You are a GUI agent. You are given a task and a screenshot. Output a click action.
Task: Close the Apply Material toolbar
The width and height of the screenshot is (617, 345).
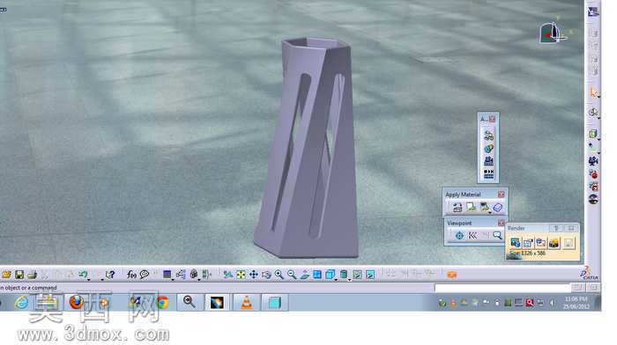(501, 195)
